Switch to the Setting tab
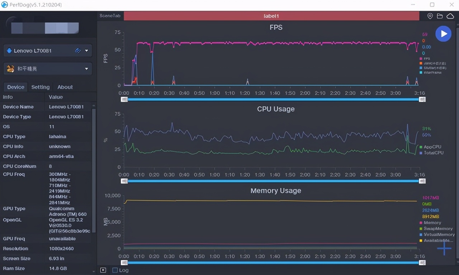This screenshot has height=275, width=459. (x=40, y=87)
